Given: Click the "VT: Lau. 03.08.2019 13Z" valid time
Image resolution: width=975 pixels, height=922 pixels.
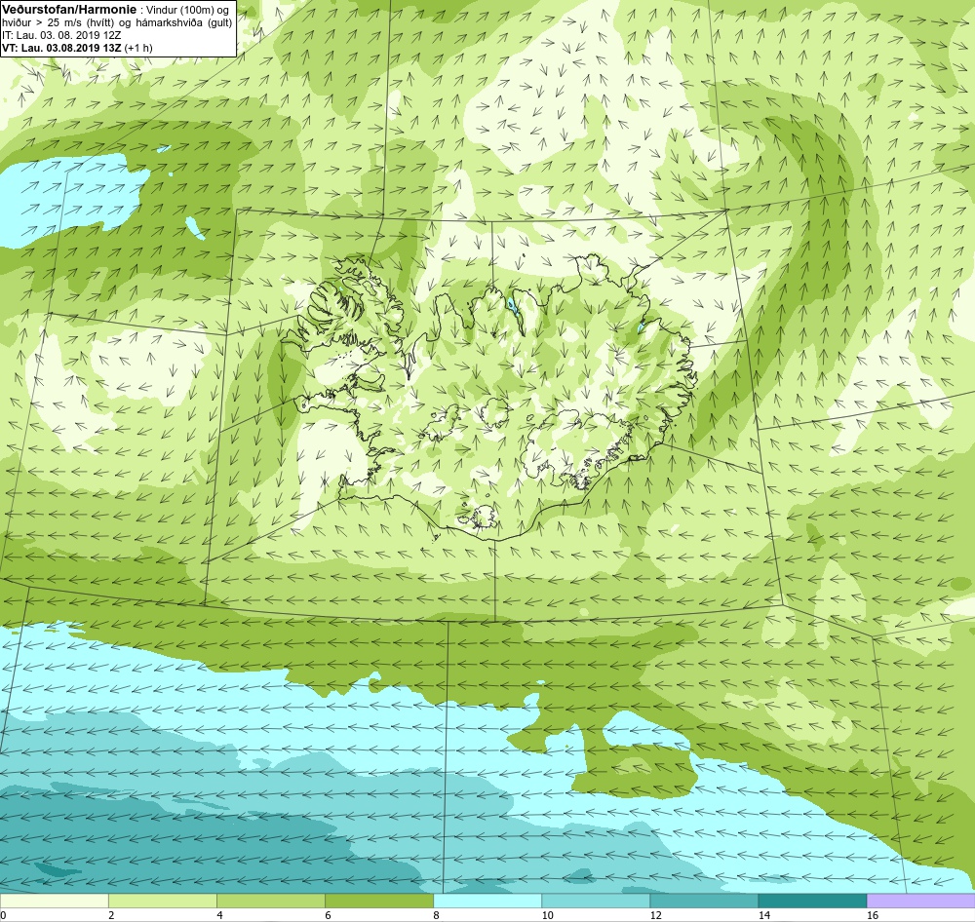Looking at the screenshot, I should [x=61, y=47].
